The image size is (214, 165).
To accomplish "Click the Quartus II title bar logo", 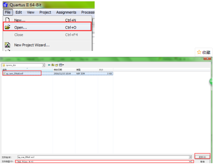I will pos(5,5).
